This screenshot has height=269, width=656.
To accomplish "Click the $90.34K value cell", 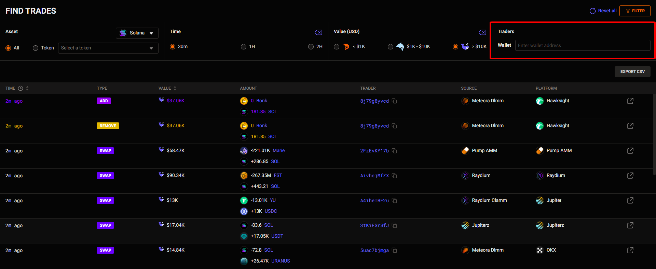I will [176, 176].
